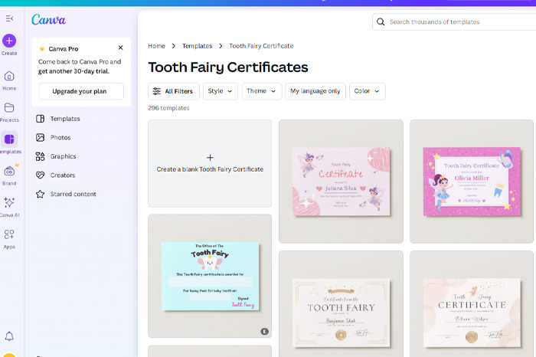Select Graphics in the side menu

click(64, 156)
